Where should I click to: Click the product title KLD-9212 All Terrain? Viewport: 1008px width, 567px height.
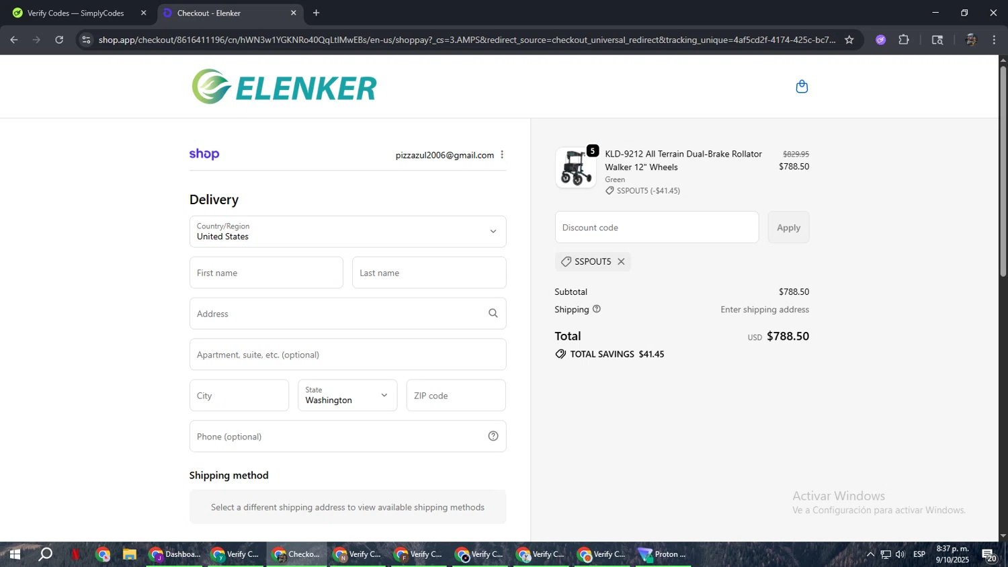tap(683, 161)
